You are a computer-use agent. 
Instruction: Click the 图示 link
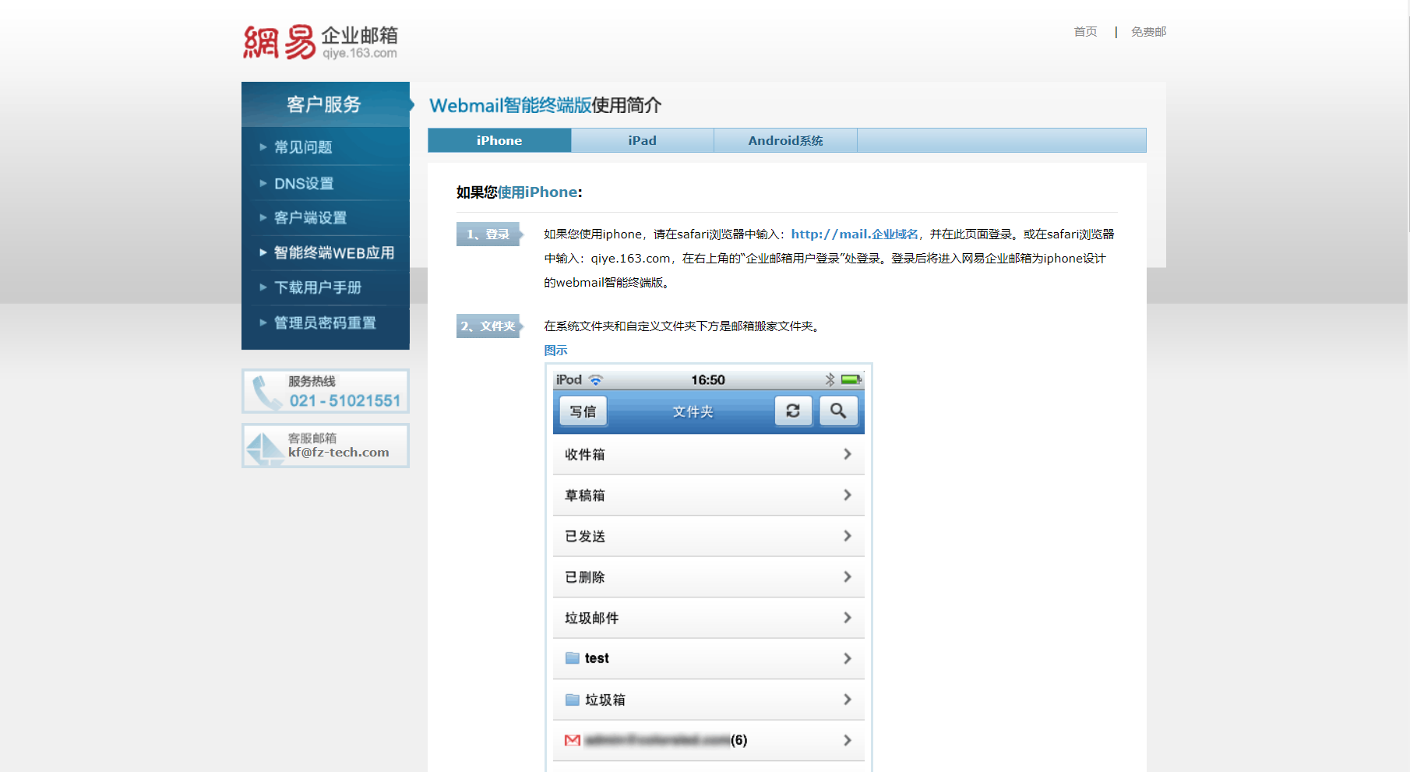pos(555,351)
